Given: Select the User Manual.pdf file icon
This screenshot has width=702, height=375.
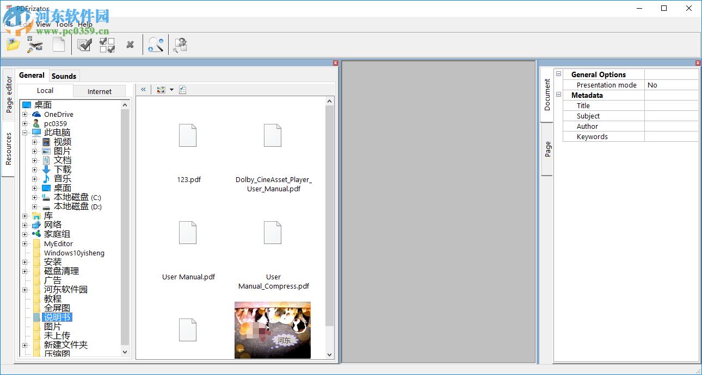Looking at the screenshot, I should 188,233.
